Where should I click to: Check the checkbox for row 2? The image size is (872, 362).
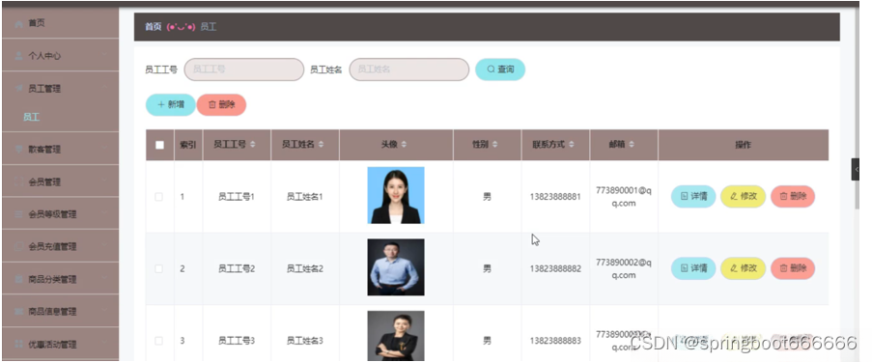tap(159, 268)
